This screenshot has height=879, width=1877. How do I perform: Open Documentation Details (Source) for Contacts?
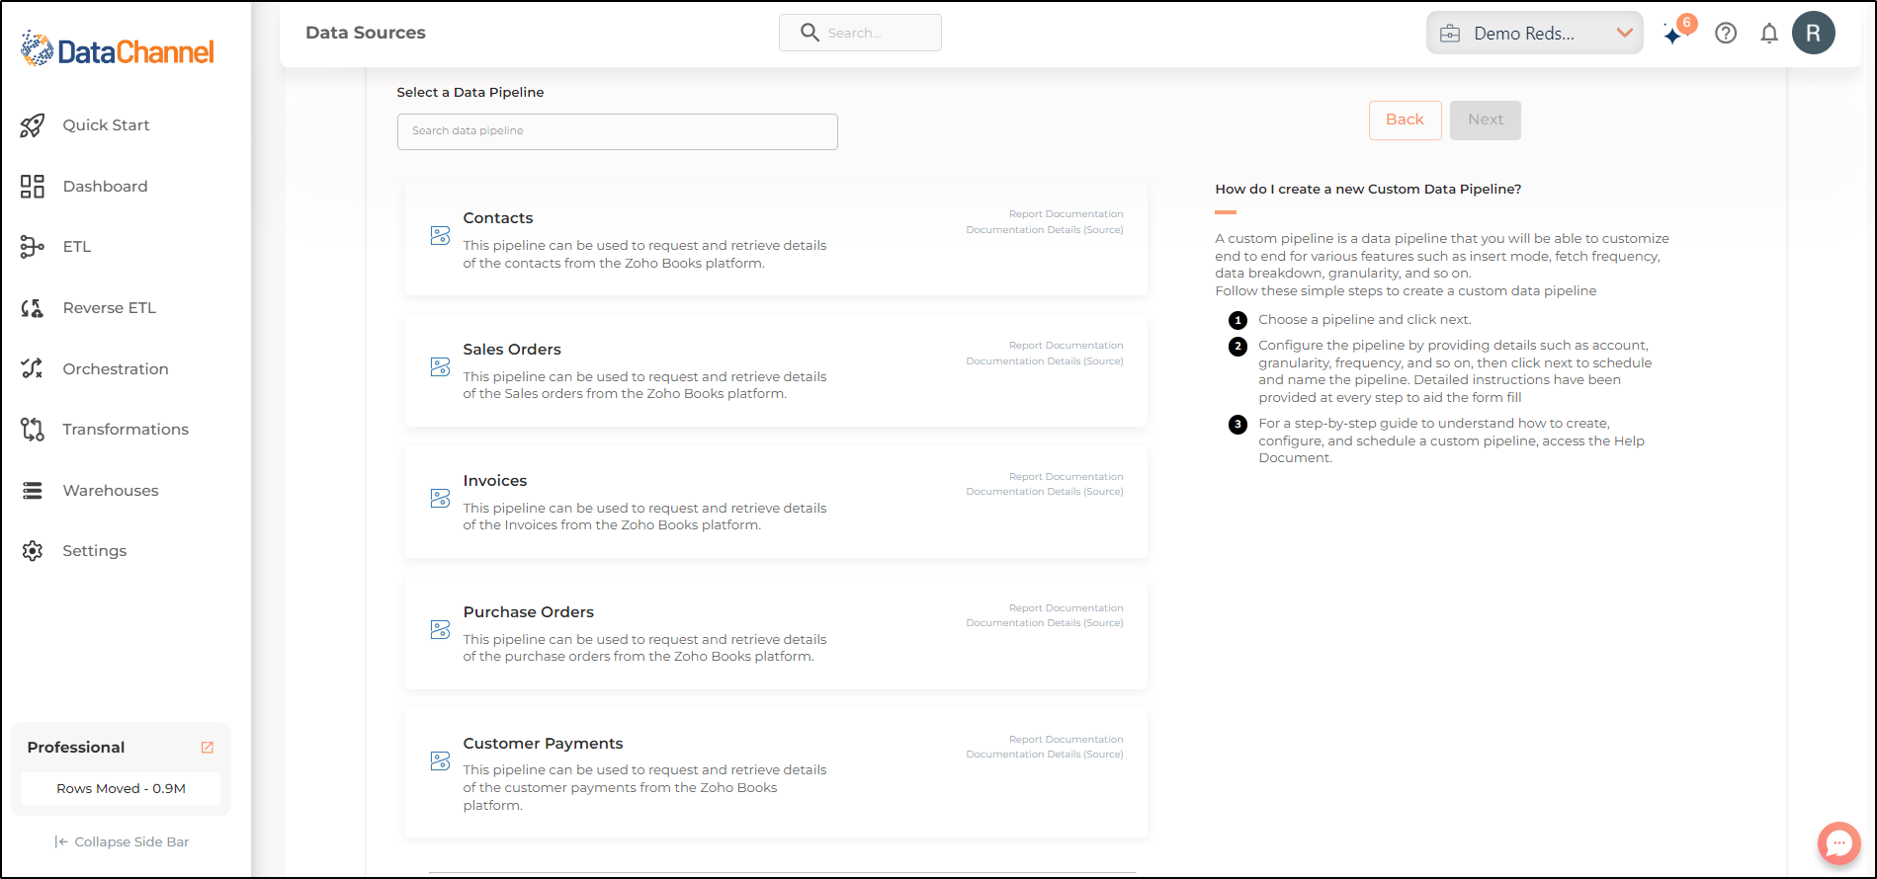(x=1044, y=230)
